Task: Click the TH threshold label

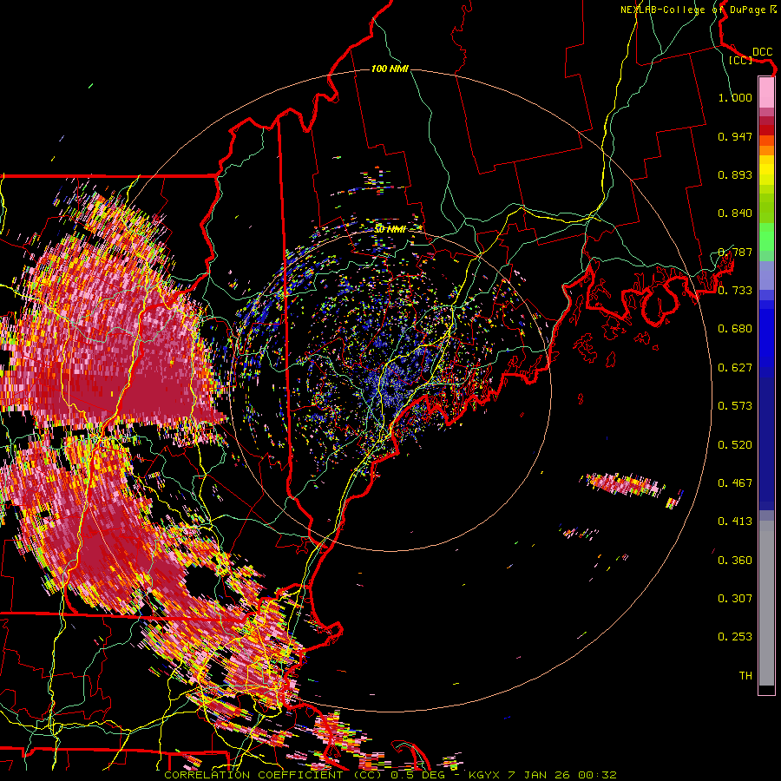Action: [745, 676]
